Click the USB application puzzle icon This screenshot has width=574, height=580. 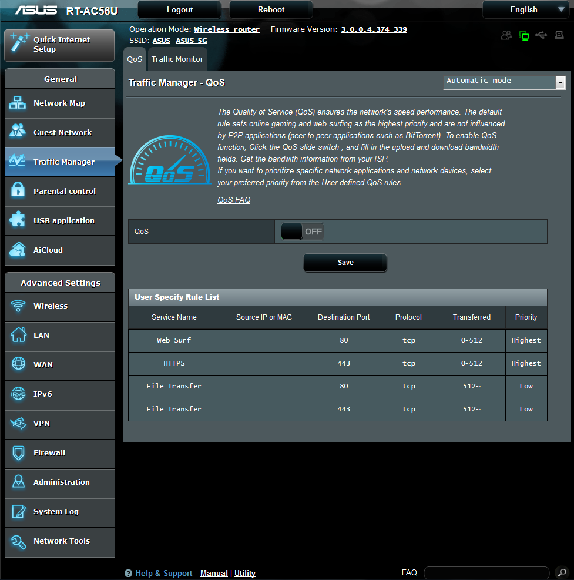click(18, 219)
